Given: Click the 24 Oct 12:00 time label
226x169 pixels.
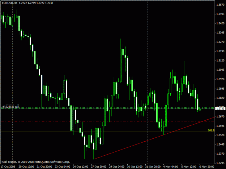Looking at the screenshot, I should click(80, 166).
